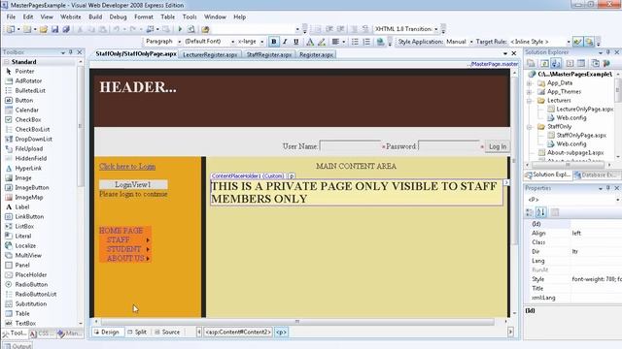This screenshot has width=622, height=349.
Task: Switch to the Register.aspx tab
Action: [316, 54]
